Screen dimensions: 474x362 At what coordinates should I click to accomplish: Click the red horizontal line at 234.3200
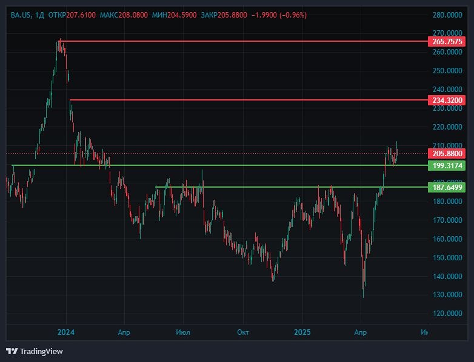[x=248, y=100]
